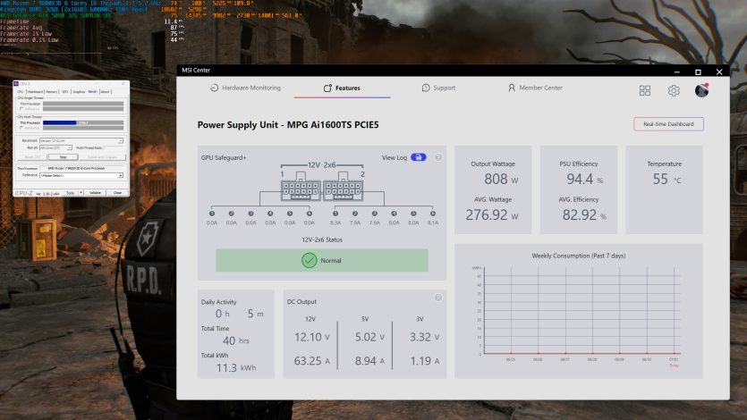Screen dimensions: 747x420
Task: Open the Hardware Monitoring tab in MSI Center
Action: click(246, 88)
